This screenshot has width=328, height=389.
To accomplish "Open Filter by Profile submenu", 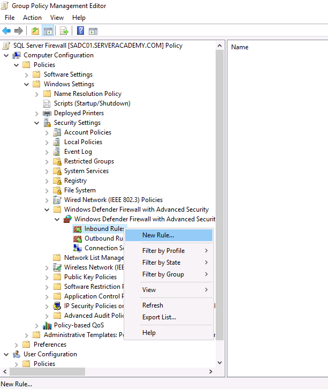I will [x=169, y=251].
